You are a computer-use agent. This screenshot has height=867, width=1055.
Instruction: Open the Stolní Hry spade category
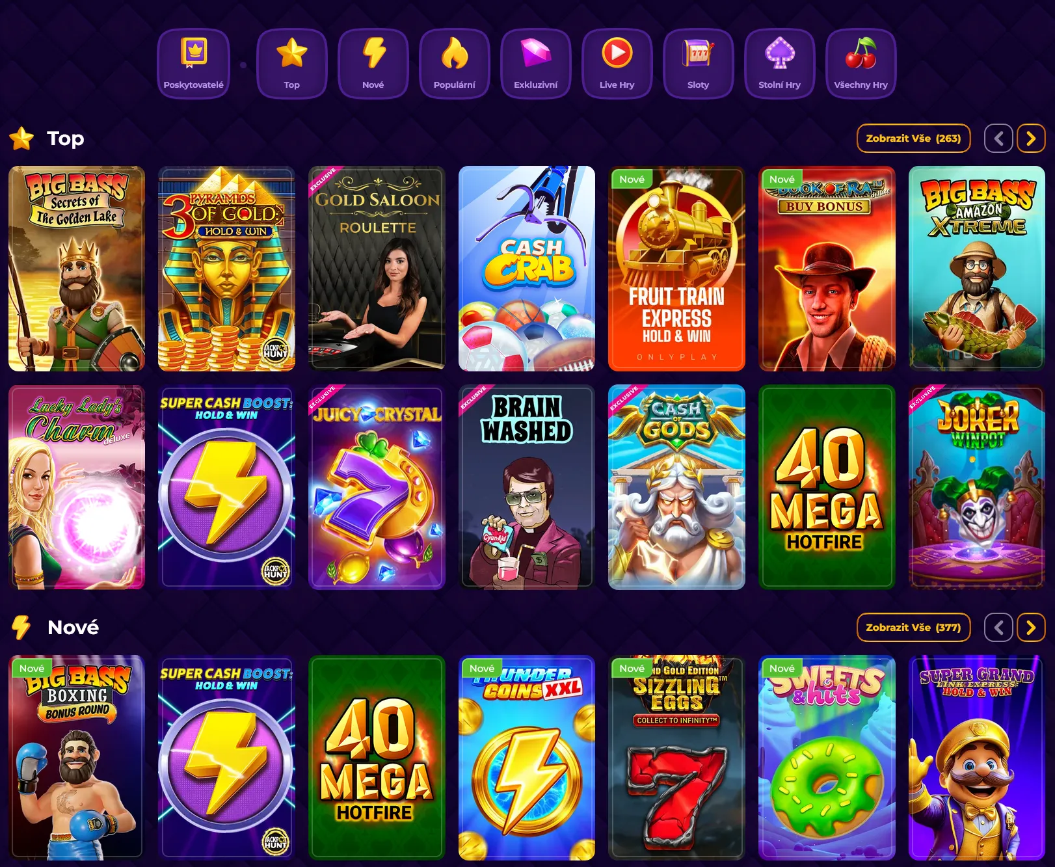(x=779, y=63)
